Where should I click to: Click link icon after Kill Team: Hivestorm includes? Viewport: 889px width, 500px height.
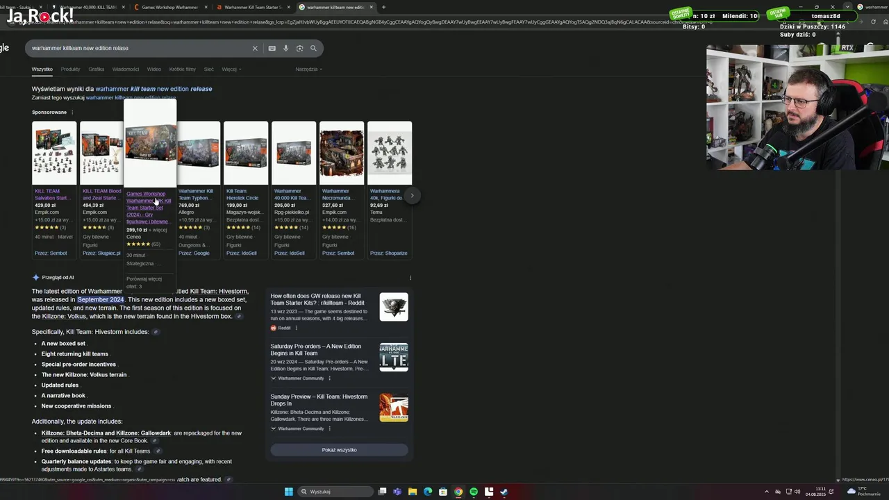[156, 332]
